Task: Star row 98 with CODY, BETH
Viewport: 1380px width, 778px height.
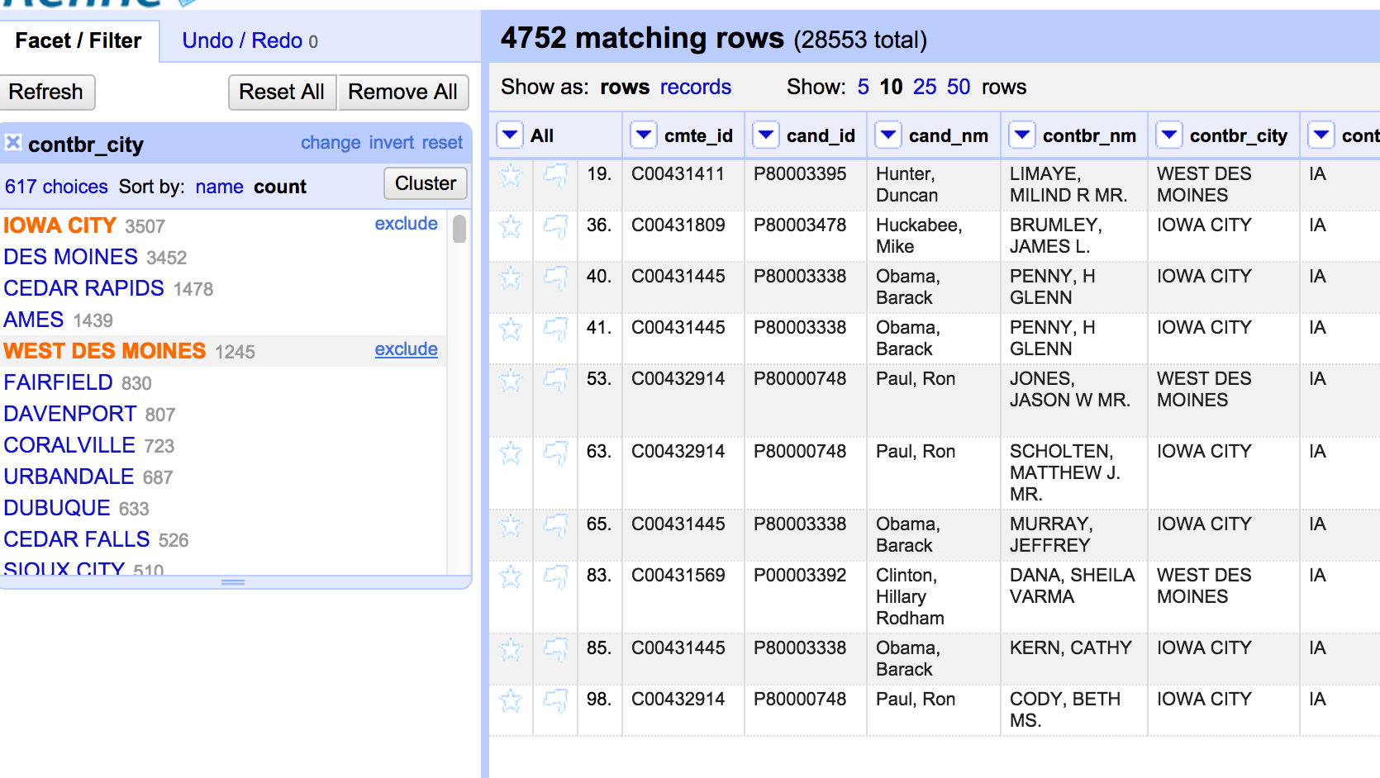Action: (511, 700)
